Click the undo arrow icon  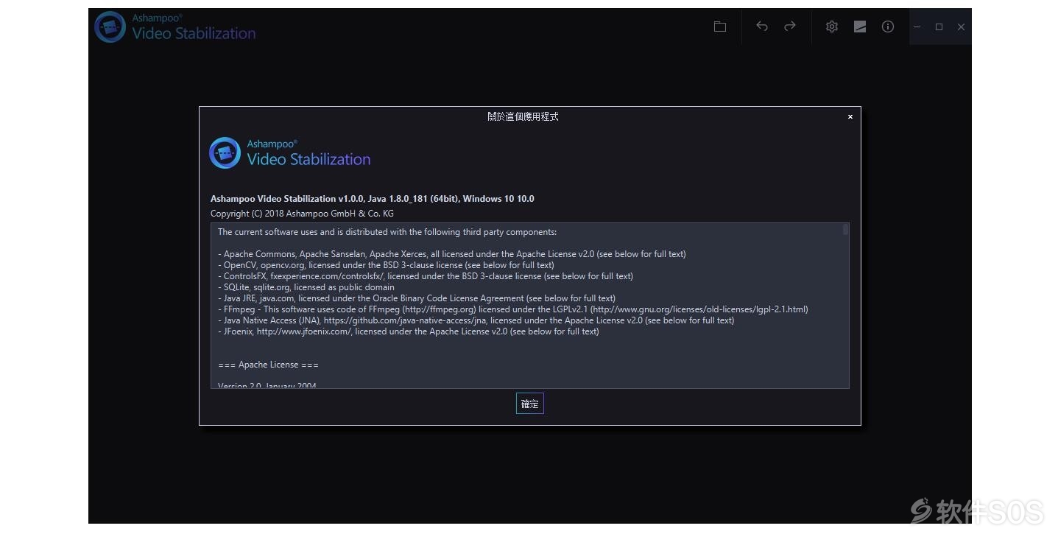[762, 27]
